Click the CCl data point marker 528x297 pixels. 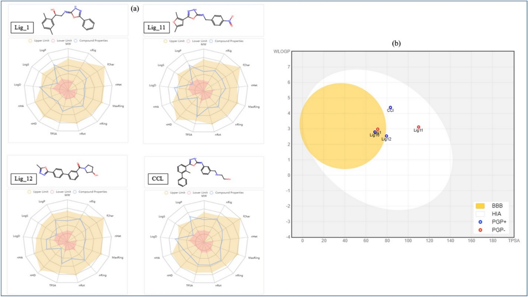(390, 108)
